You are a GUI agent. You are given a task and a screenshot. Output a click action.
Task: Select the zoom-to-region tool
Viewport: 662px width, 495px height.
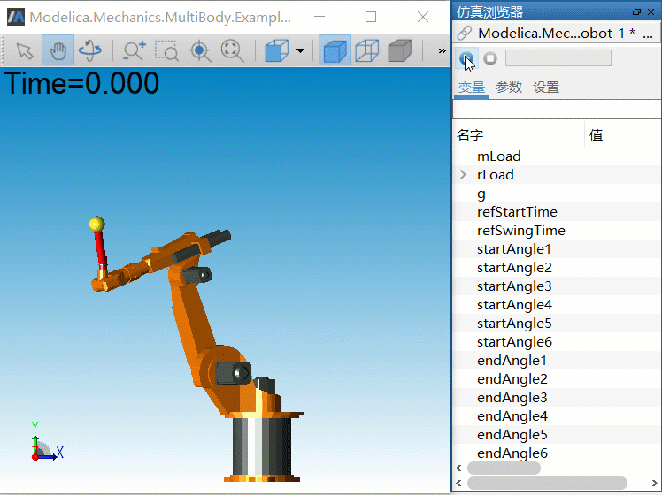pos(166,51)
